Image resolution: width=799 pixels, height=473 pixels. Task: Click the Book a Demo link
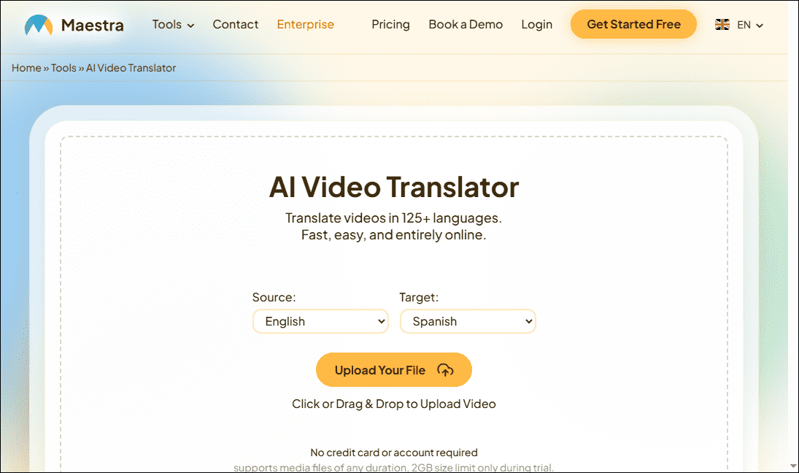tap(466, 24)
